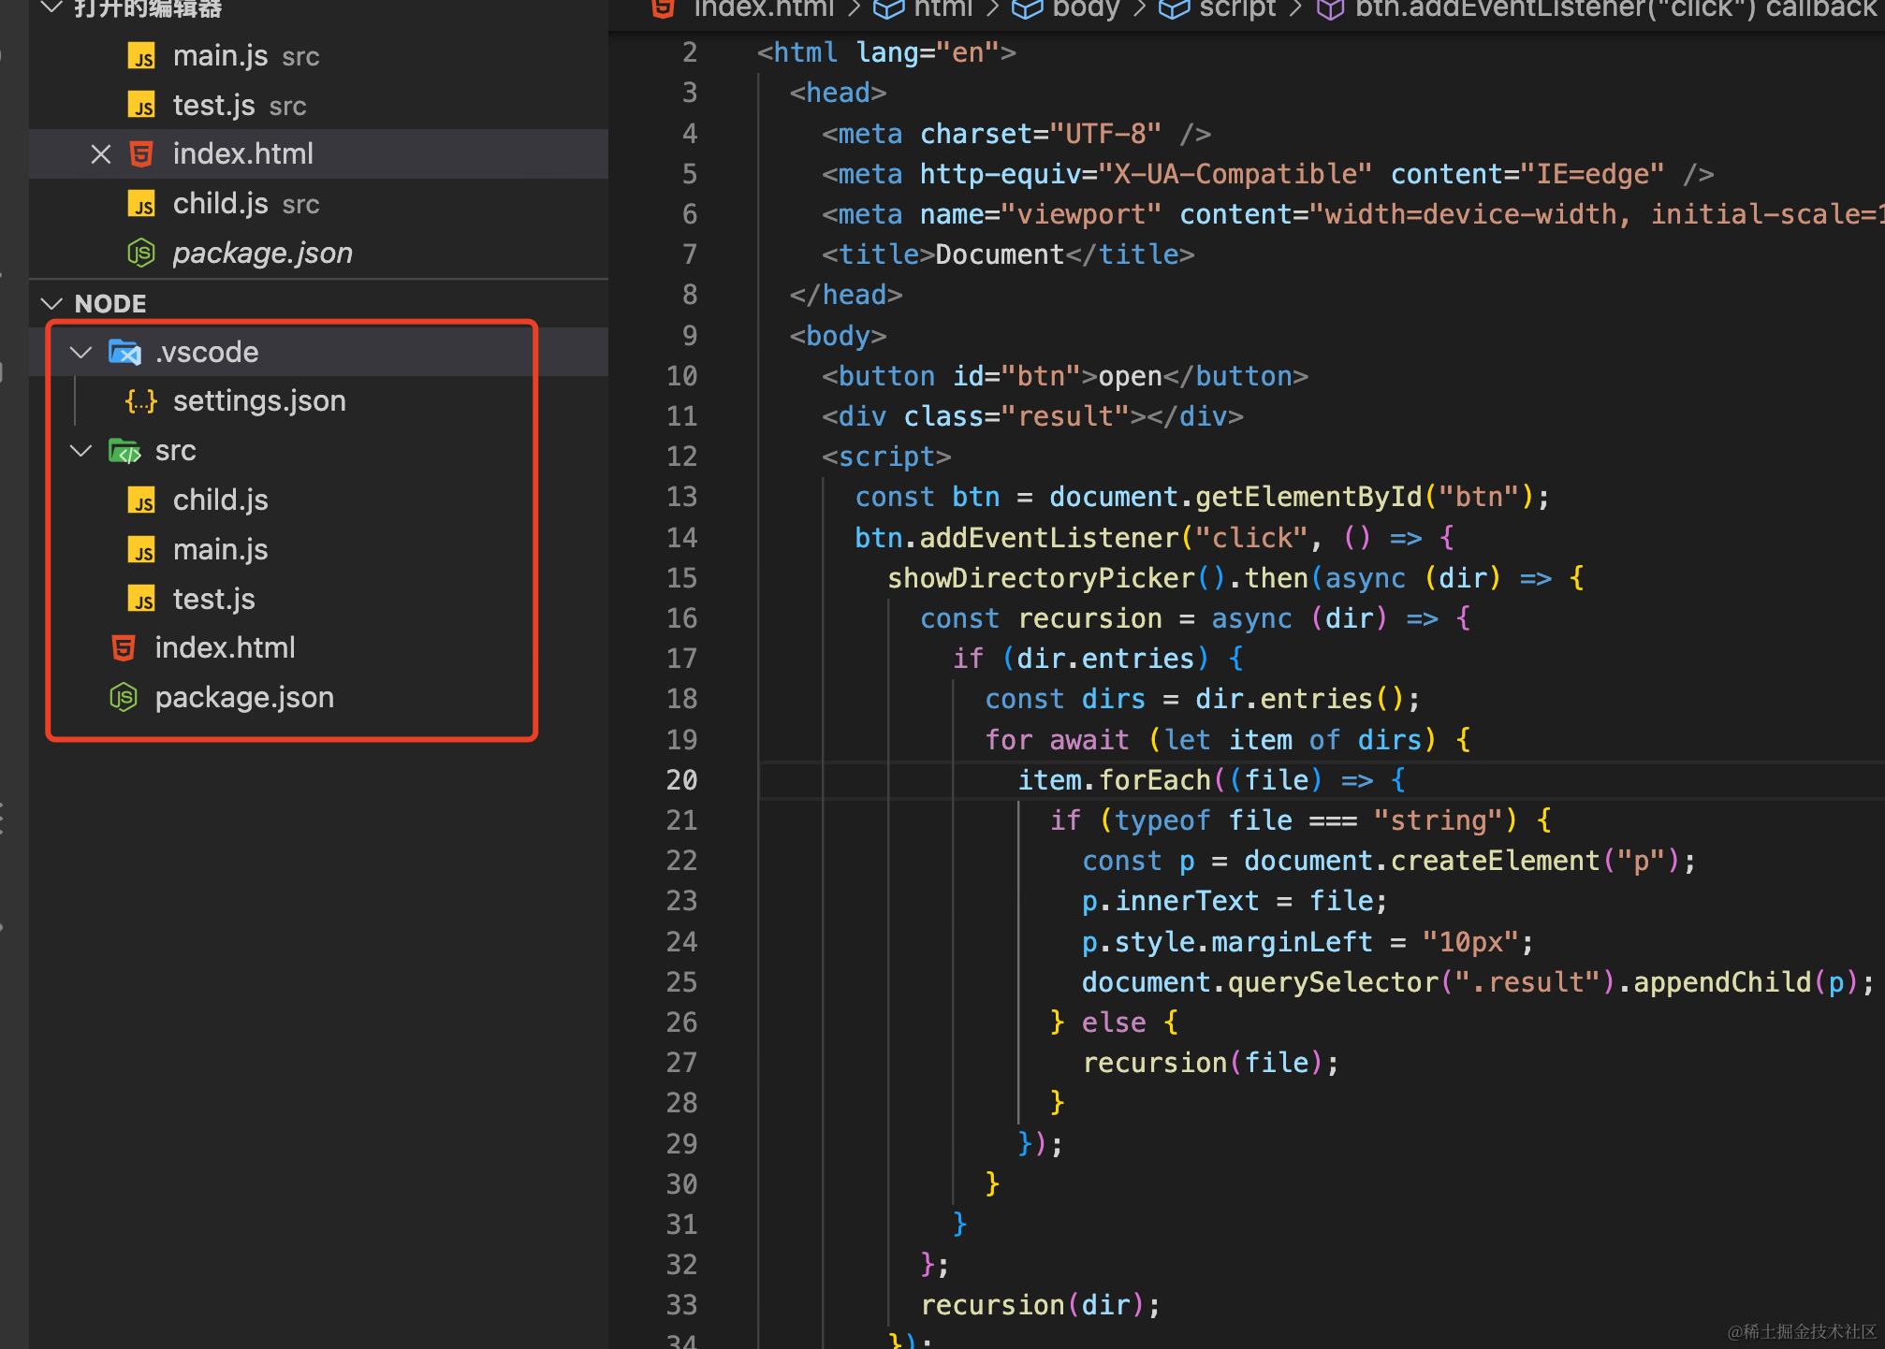The height and width of the screenshot is (1349, 1885).
Task: Click line number 13 in the gutter
Action: pyautogui.click(x=681, y=497)
